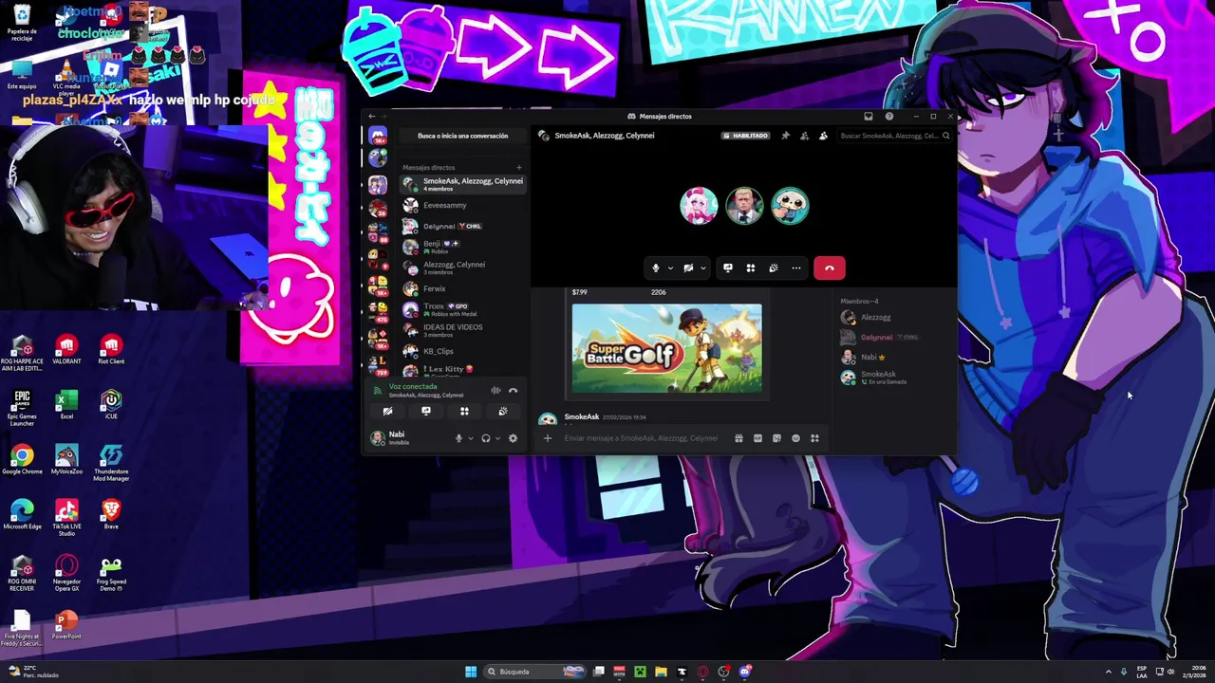
Task: Expand camera options arrow in call bar
Action: coord(702,268)
